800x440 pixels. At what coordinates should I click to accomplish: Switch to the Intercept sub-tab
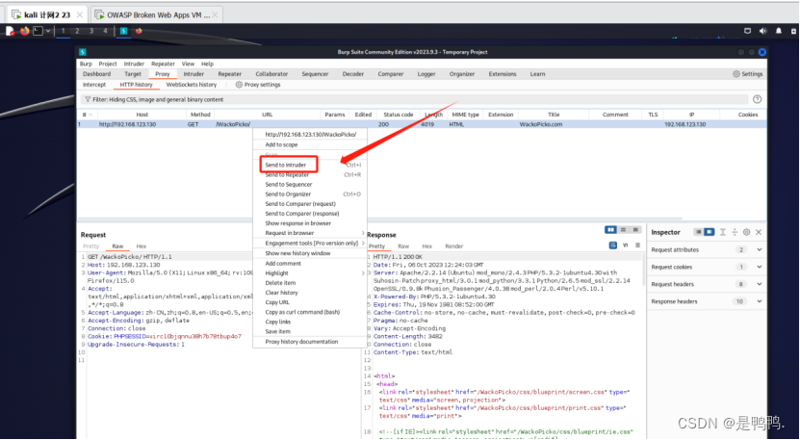pos(94,85)
